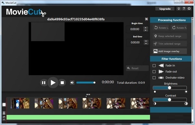Viewport: 195px width, 125px height.
Task: Click the MovieCut logo
Action: point(26,12)
